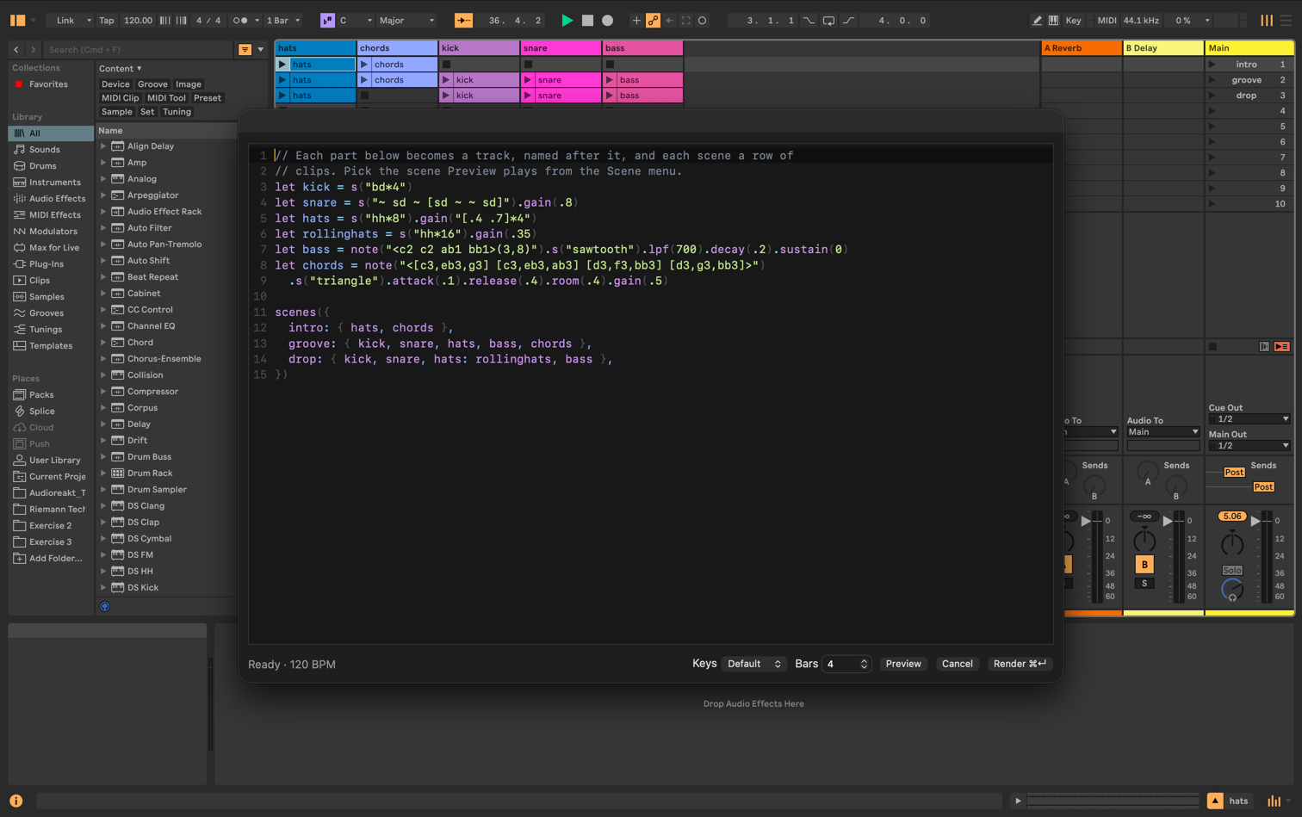Toggle the S solo button on B Delay
Image resolution: width=1302 pixels, height=817 pixels.
pos(1144,584)
